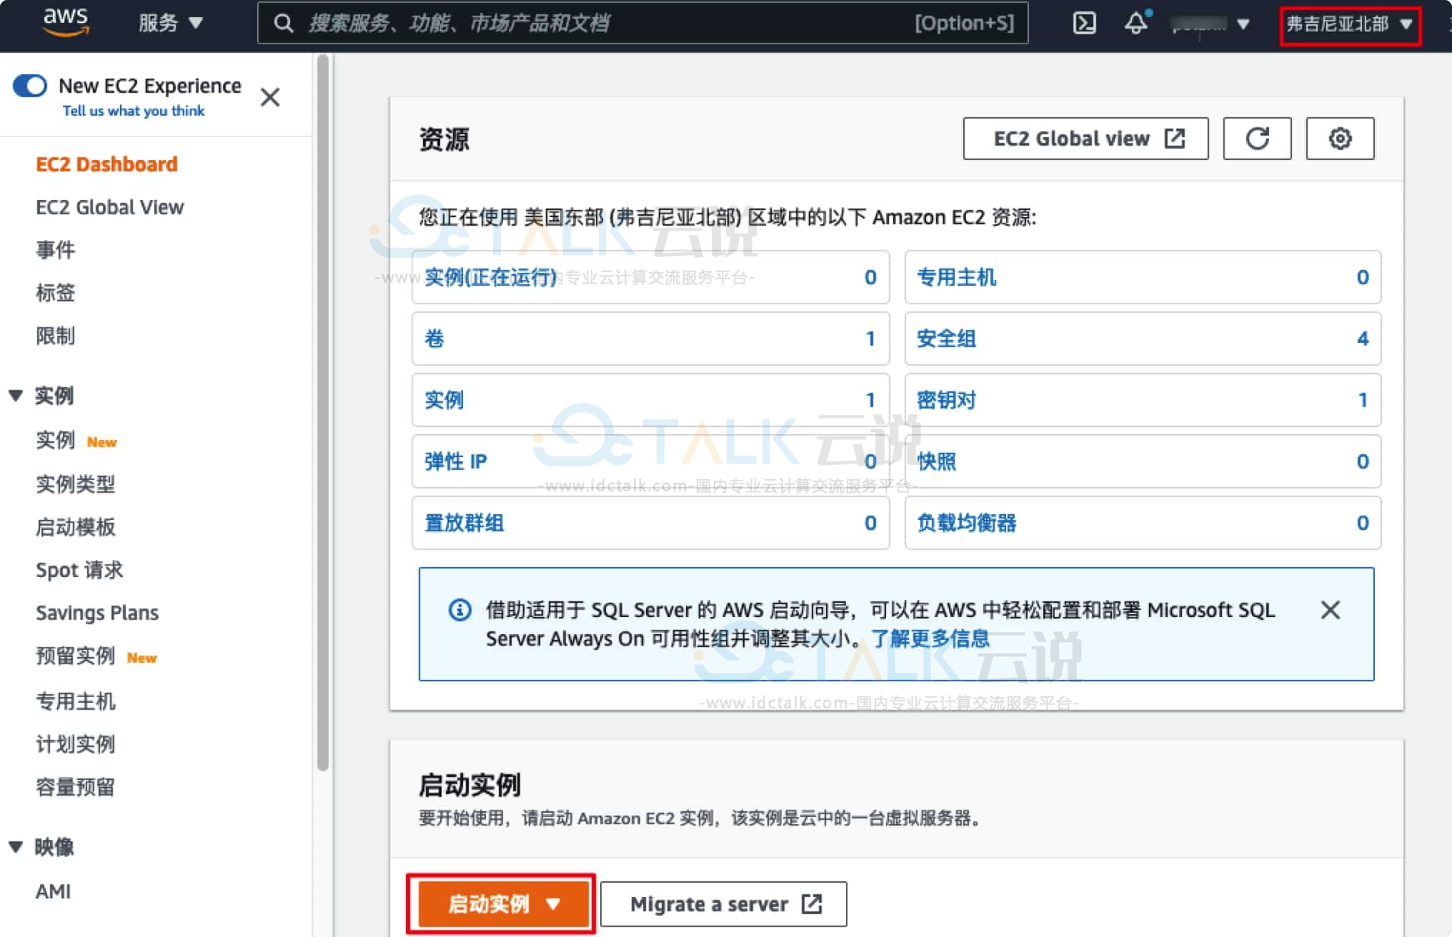
Task: Open 容量预留 in sidebar
Action: point(76,787)
